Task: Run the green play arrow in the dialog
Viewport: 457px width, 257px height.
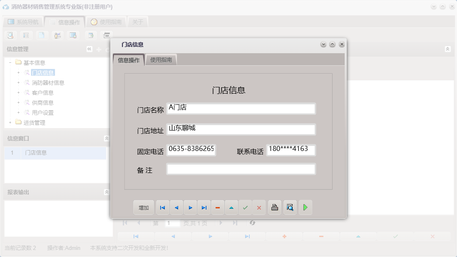Action: [x=305, y=207]
